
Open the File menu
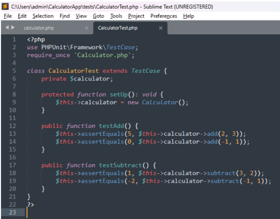[x=8, y=16]
